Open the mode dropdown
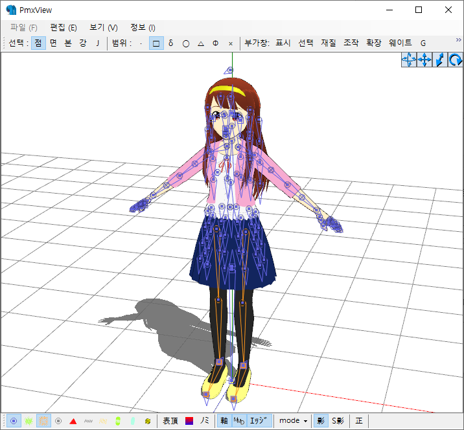 [293, 421]
